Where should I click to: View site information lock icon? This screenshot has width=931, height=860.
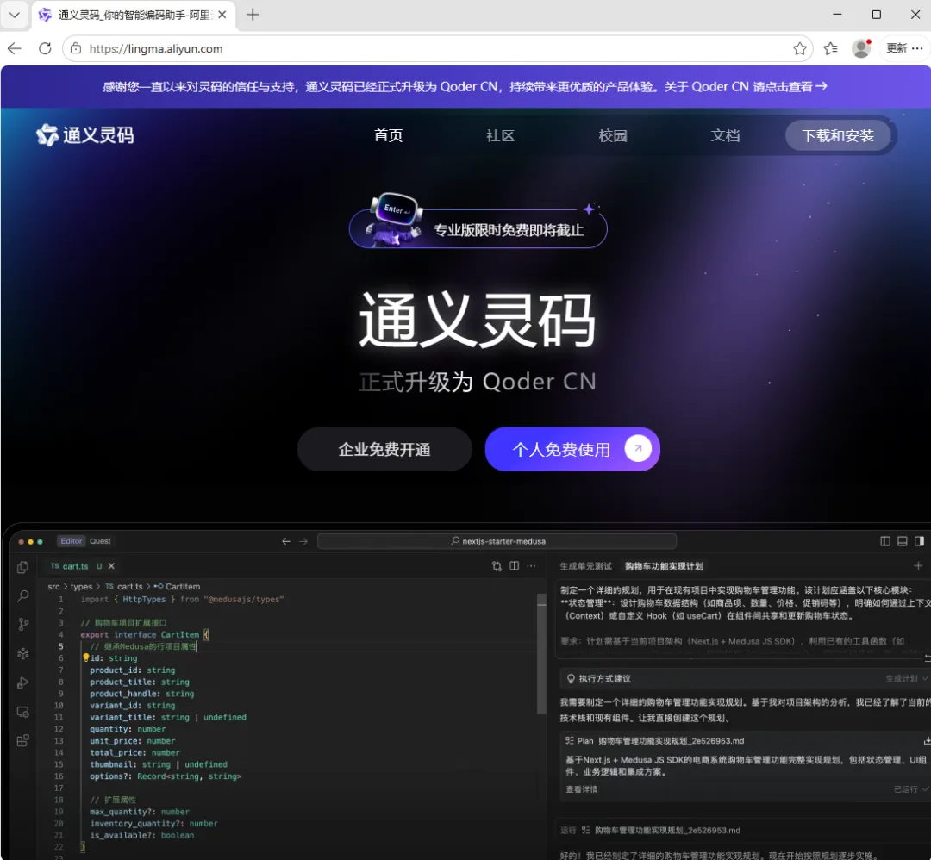pyautogui.click(x=76, y=48)
